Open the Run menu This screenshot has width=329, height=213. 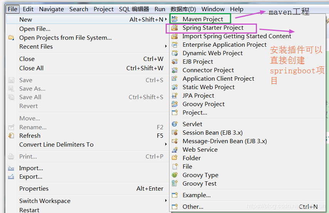(160, 9)
